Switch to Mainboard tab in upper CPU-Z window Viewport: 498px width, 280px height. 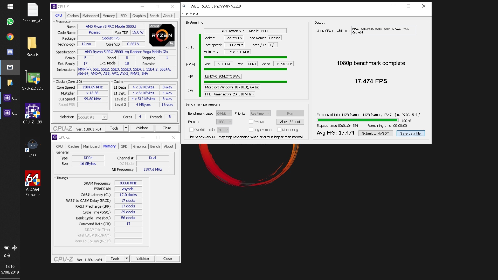pyautogui.click(x=91, y=16)
